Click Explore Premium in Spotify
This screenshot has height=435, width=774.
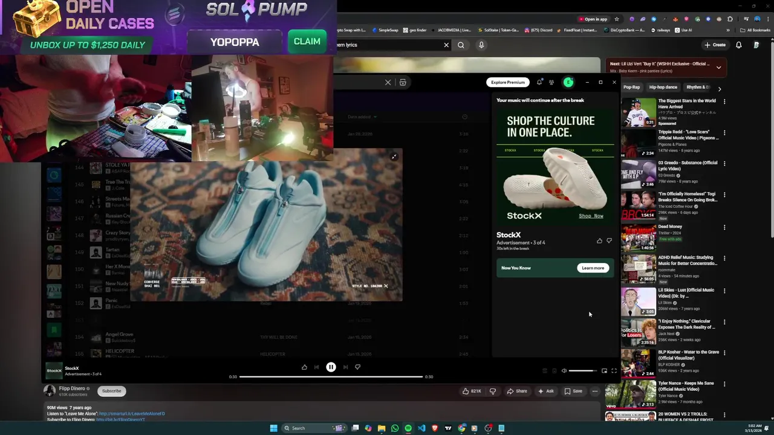tap(508, 82)
